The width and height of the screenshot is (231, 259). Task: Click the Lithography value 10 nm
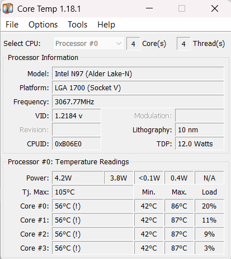(x=200, y=130)
